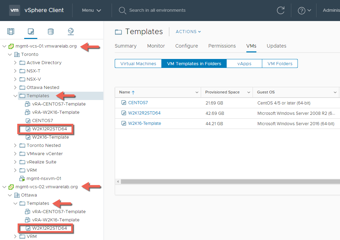Switch to the Storage inventory icon

tap(51, 32)
